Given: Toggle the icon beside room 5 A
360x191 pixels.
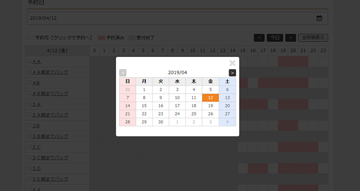Looking at the screenshot, I should 29,104.
